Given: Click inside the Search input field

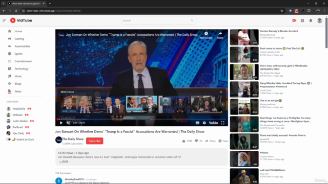Looking at the screenshot, I should coord(156,20).
